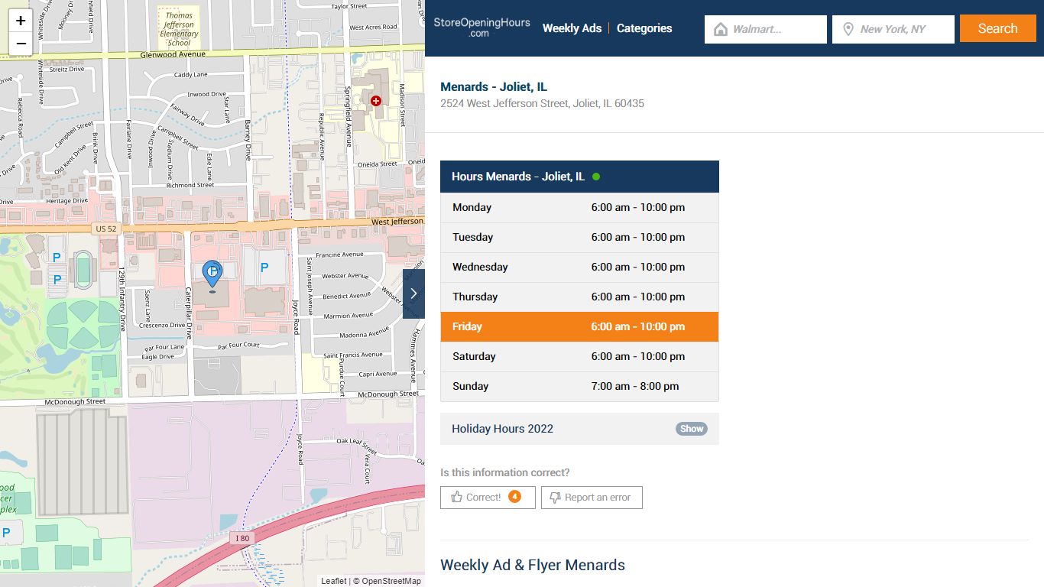This screenshot has height=587, width=1044.
Task: Open the OpenStreetMap attribution link
Action: pyautogui.click(x=391, y=581)
